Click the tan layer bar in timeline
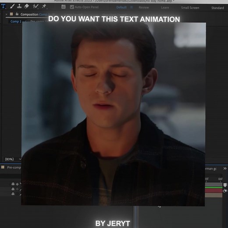The height and width of the screenshot is (228, 228). (214, 195)
